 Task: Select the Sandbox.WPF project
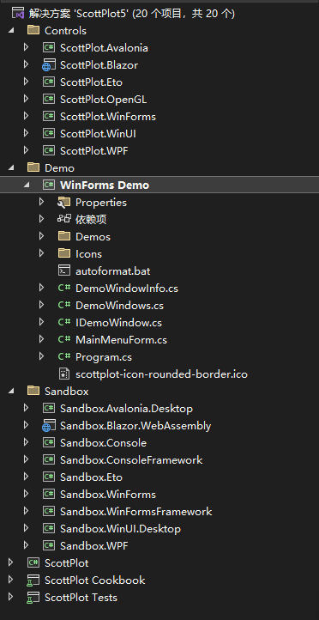94,546
